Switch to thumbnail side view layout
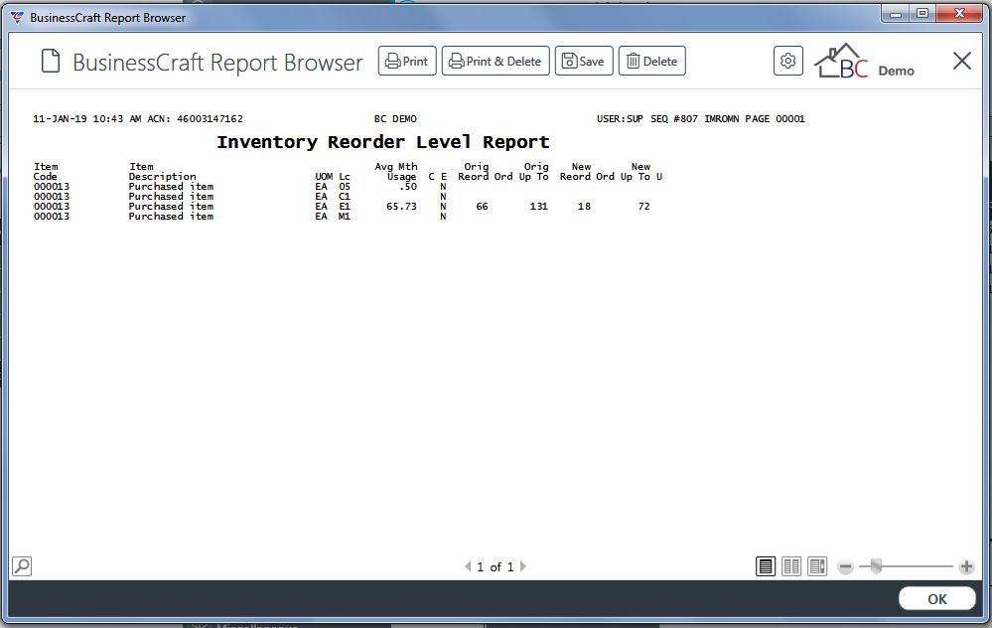Viewport: 992px width, 628px height. 817,566
